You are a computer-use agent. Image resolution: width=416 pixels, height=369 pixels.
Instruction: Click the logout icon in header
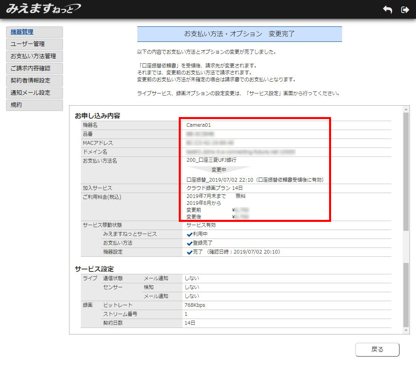[x=405, y=10]
